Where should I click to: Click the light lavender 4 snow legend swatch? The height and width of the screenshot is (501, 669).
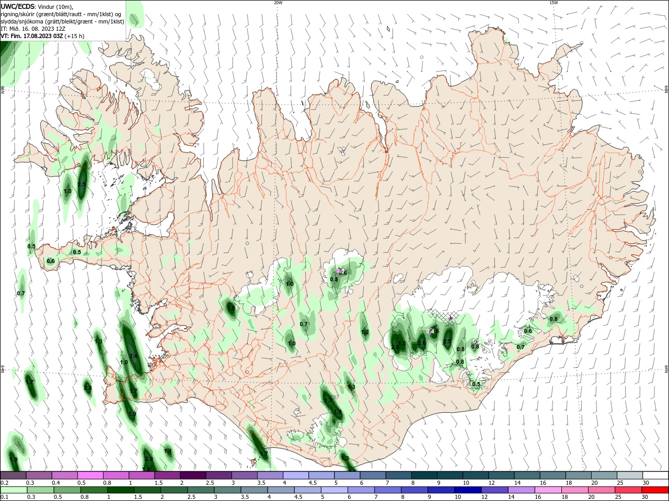point(296,475)
